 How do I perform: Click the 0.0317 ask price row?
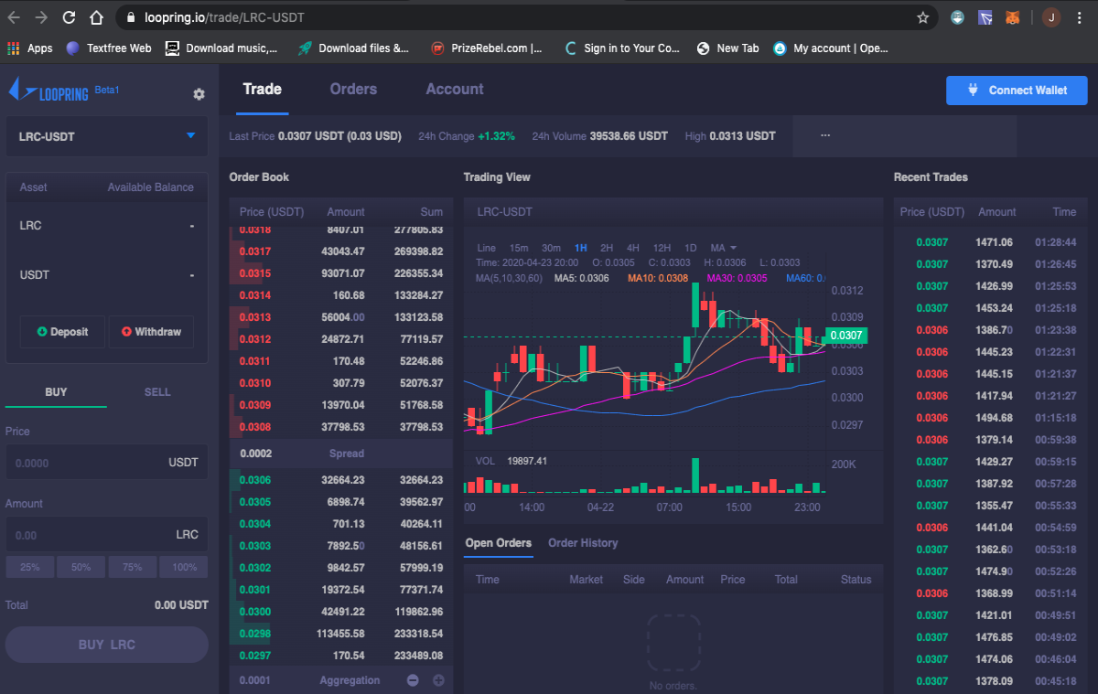pos(340,251)
